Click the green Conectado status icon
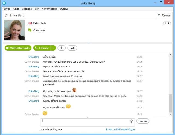 (30, 30)
